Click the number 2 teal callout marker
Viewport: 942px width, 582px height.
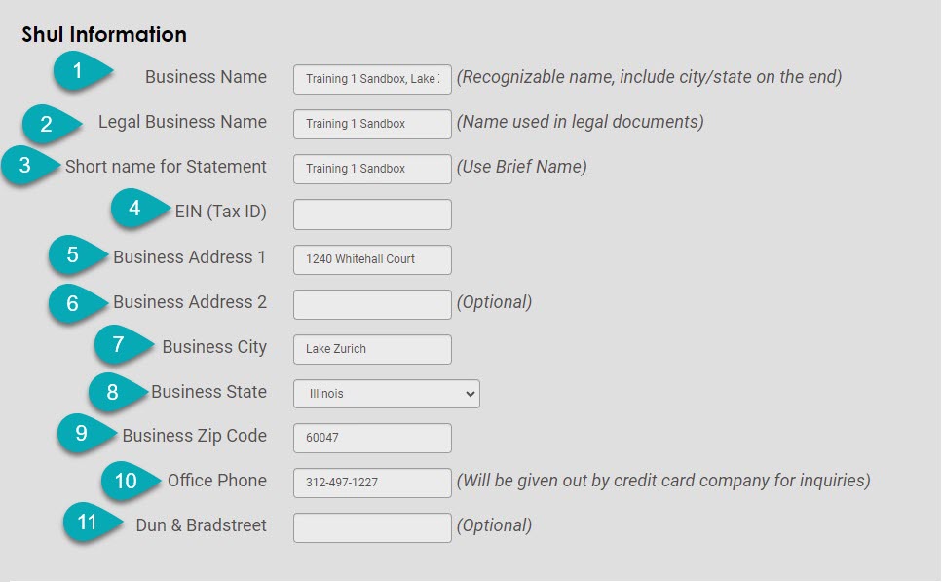[48, 124]
